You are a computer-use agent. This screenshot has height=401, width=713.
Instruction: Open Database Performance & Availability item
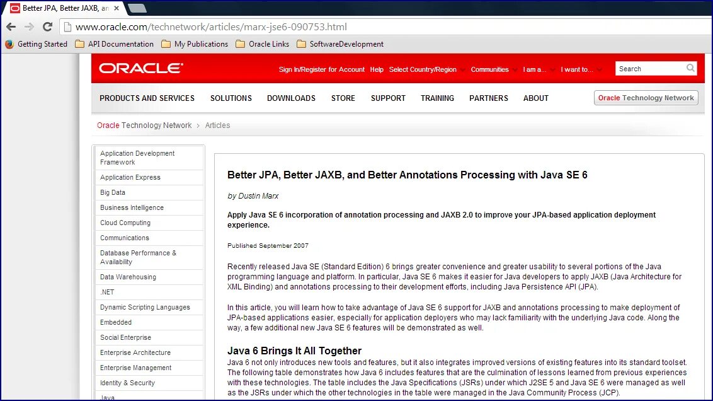[x=149, y=257]
